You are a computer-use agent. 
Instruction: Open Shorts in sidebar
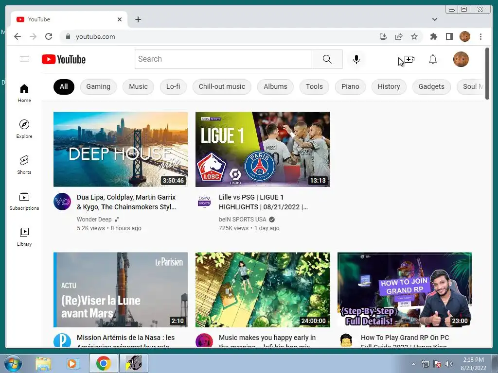(24, 165)
